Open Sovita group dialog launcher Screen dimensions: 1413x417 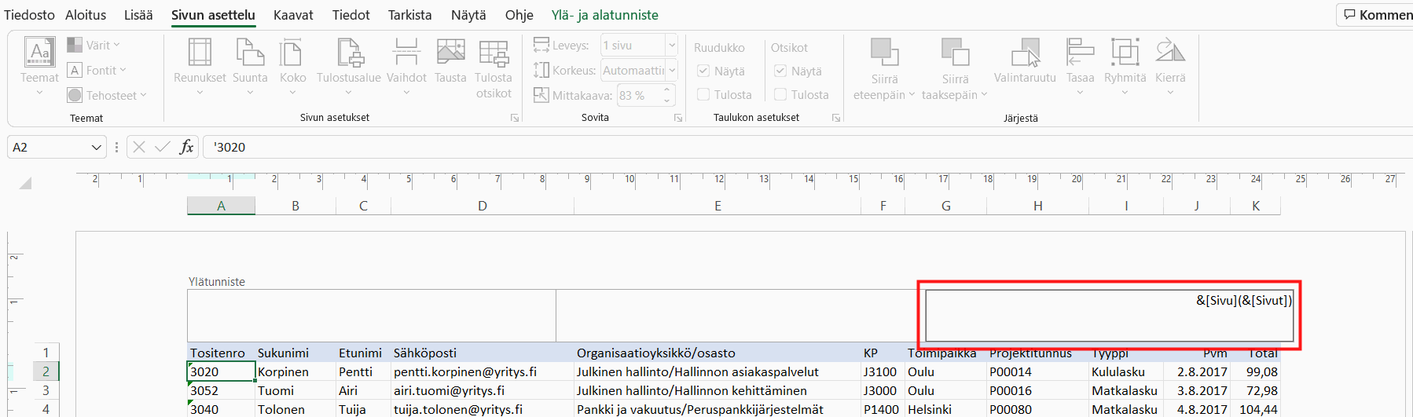678,118
